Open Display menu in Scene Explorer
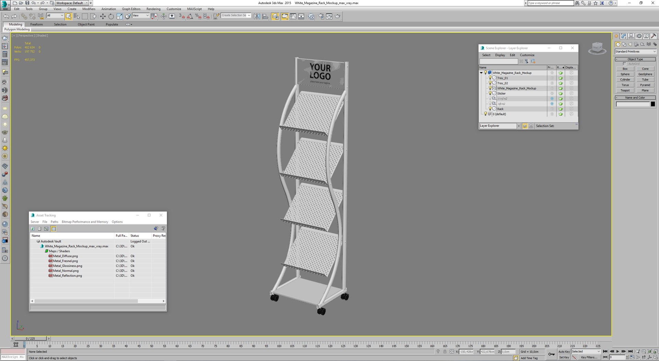Viewport: 659px width, 361px height. (x=500, y=55)
